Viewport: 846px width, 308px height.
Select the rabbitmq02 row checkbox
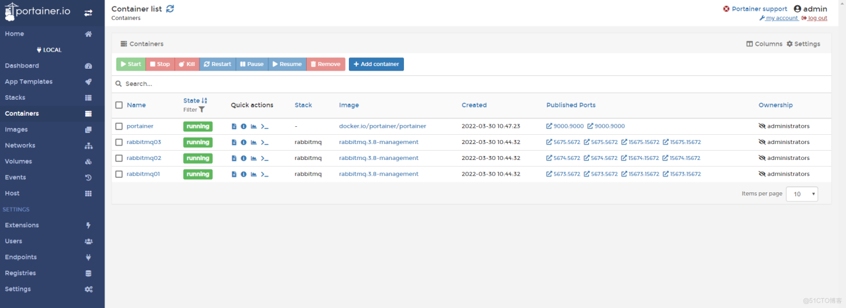[119, 159]
